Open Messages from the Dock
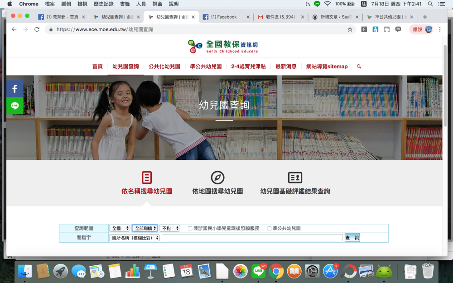 pos(78,272)
